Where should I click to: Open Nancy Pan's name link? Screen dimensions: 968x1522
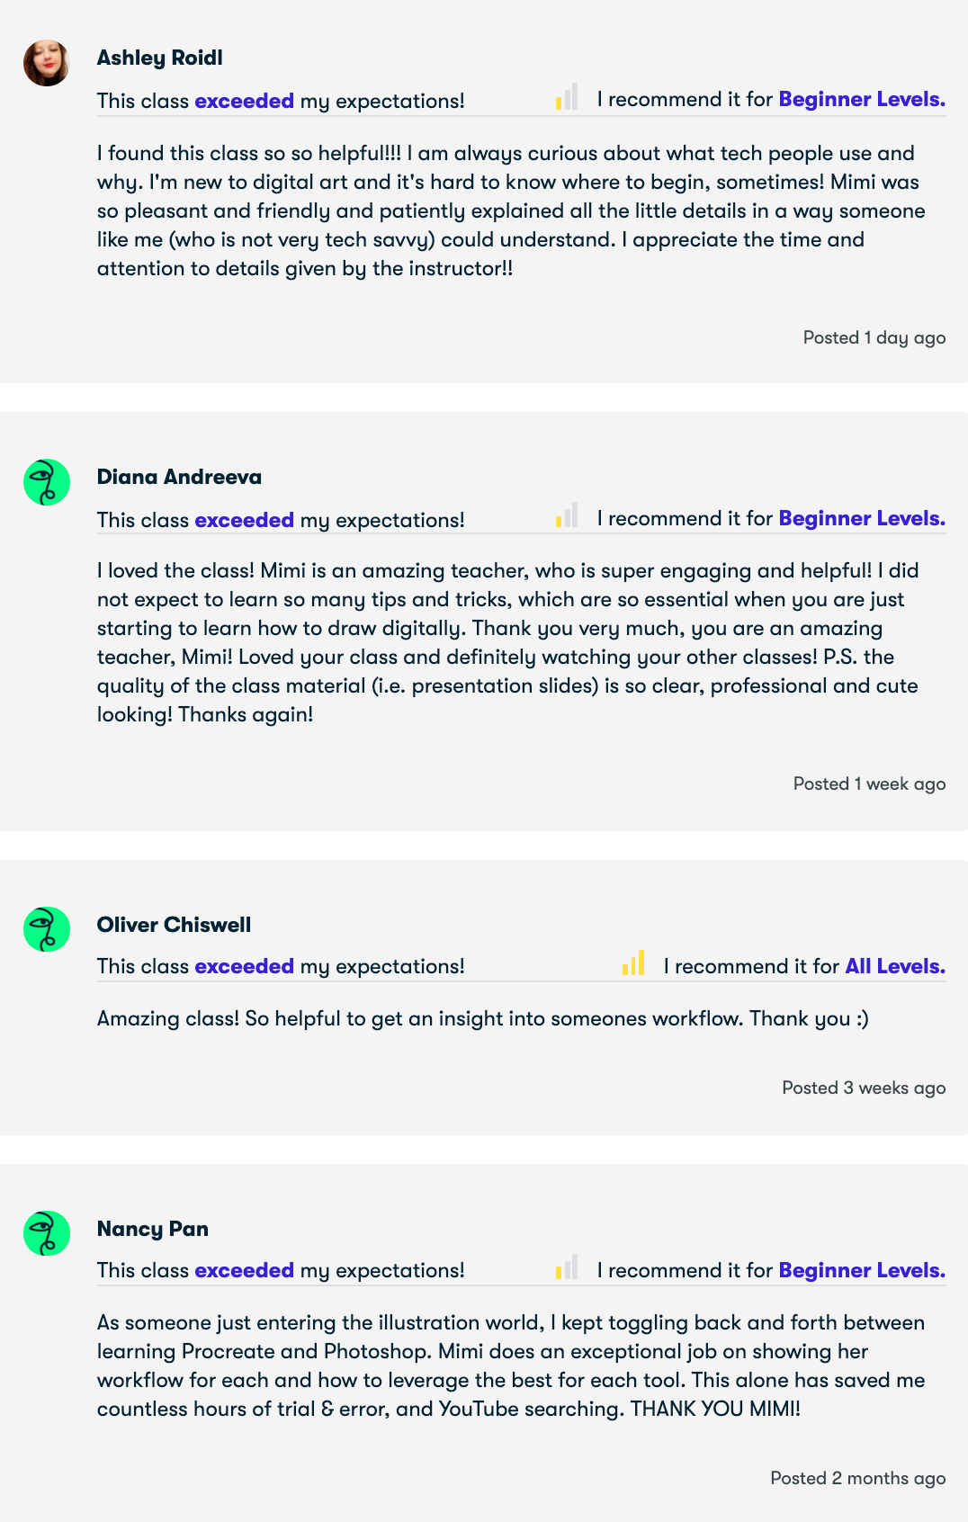[153, 1229]
